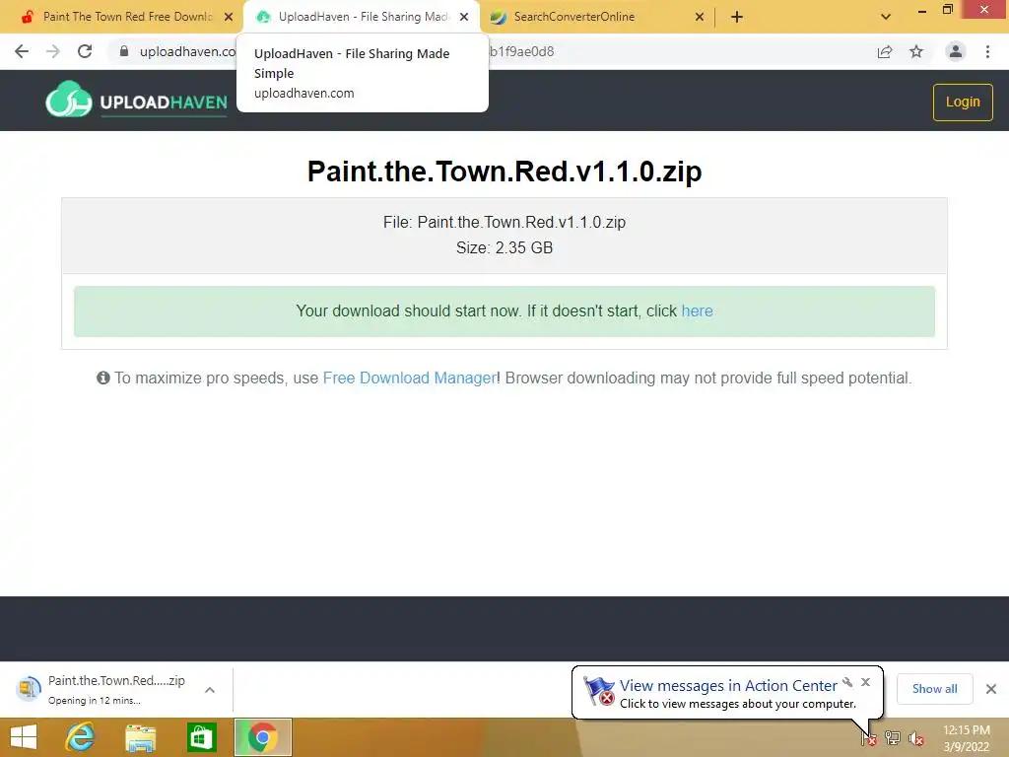Open File Explorer from taskbar
Screen dimensions: 1009x757
click(140, 737)
